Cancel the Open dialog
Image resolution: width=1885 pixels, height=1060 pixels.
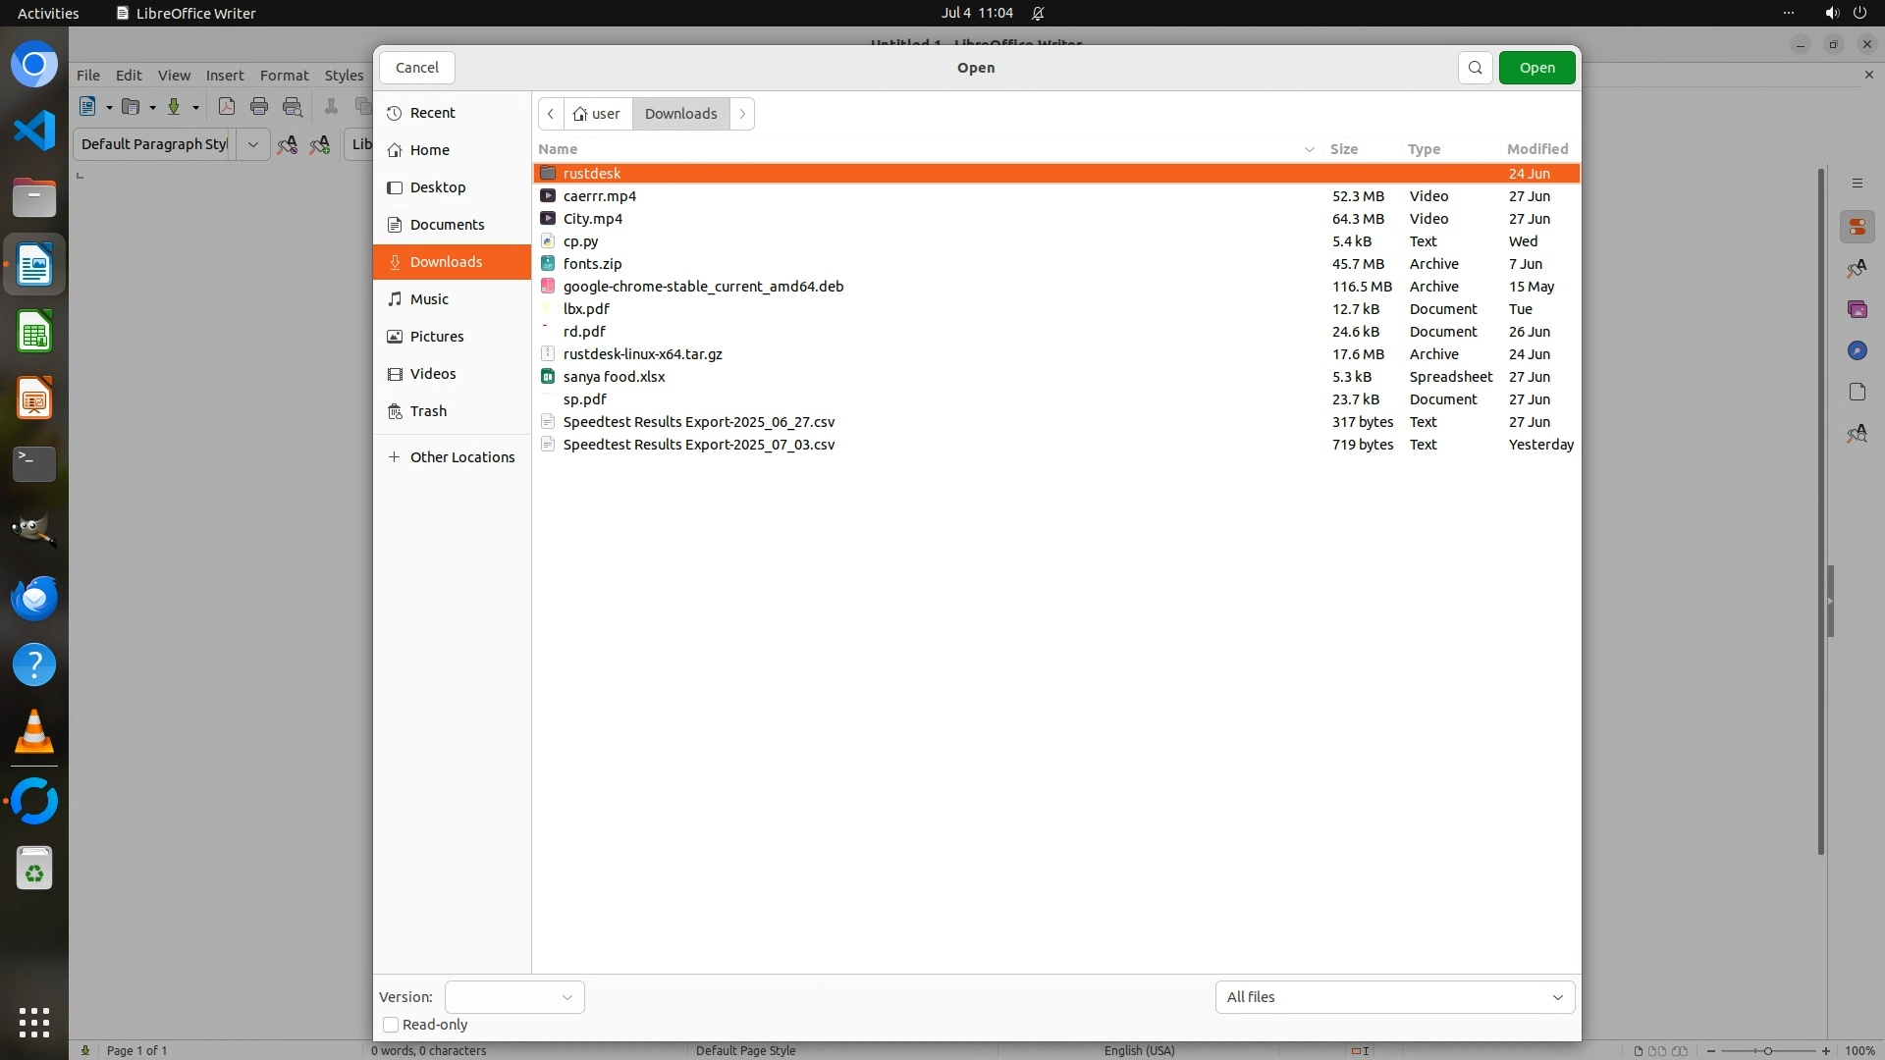click(416, 68)
